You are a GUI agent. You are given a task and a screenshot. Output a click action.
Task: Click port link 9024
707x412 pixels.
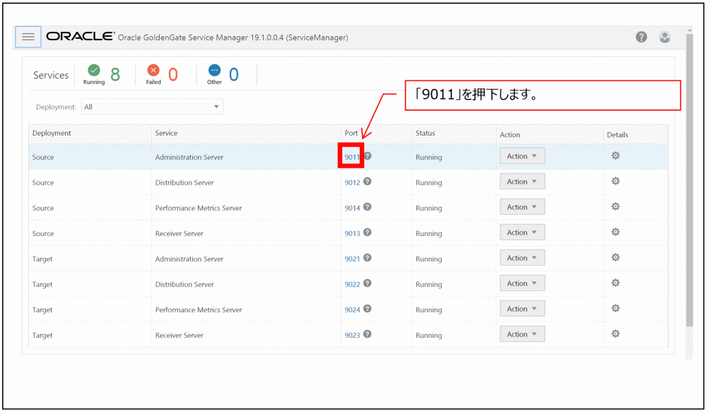point(352,310)
